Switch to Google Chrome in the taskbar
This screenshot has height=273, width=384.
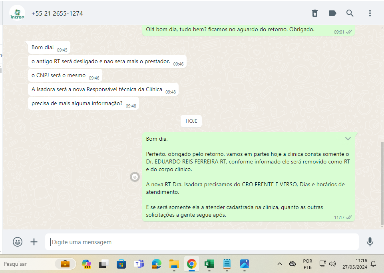point(191,264)
